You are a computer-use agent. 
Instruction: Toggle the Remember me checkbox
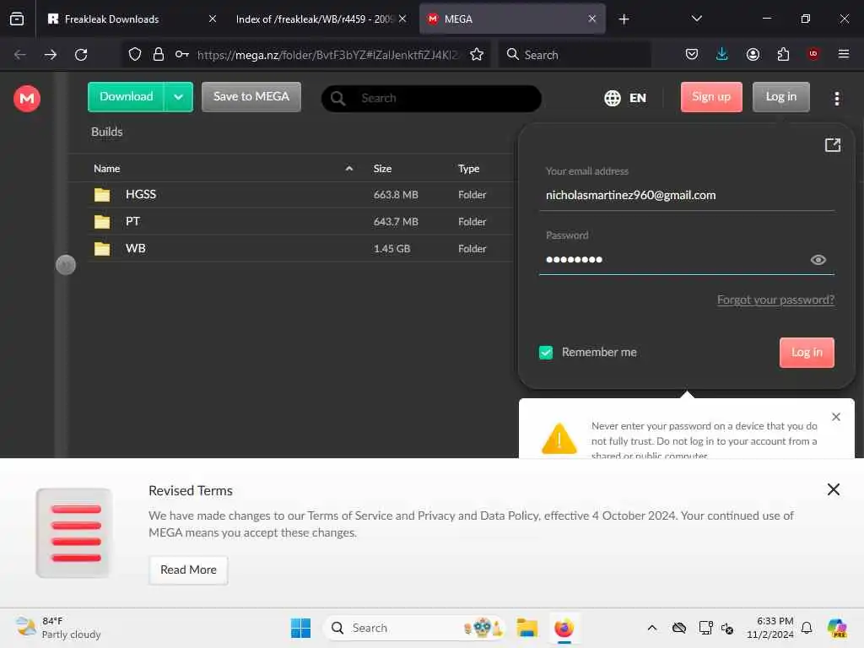[x=546, y=353]
